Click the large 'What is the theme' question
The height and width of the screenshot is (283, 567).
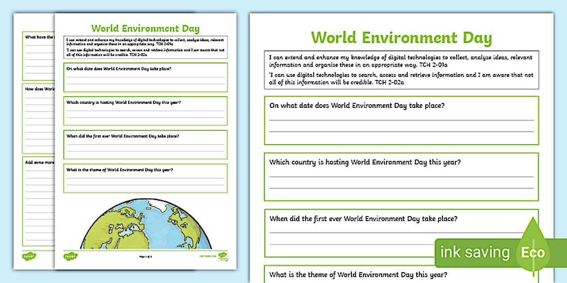(x=358, y=275)
